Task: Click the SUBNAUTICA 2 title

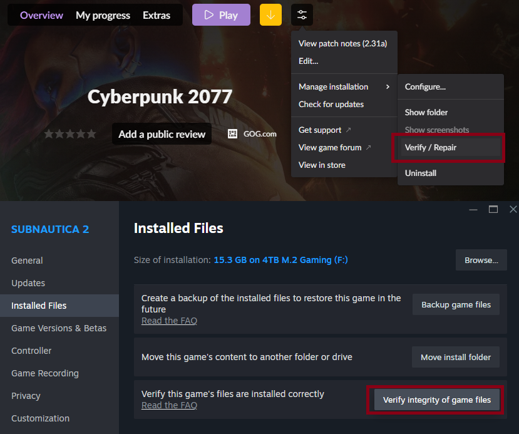Action: 50,229
